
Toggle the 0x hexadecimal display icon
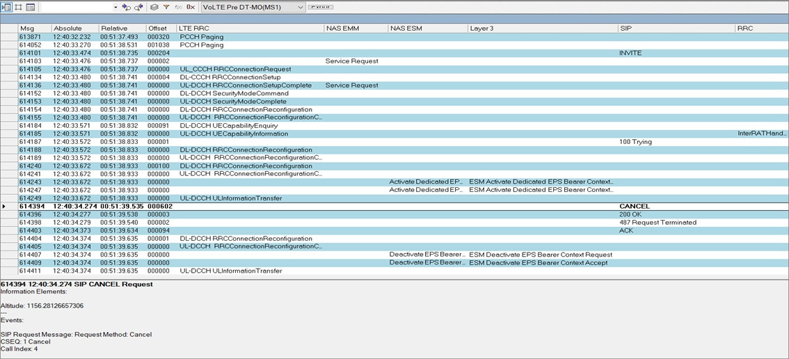(191, 7)
